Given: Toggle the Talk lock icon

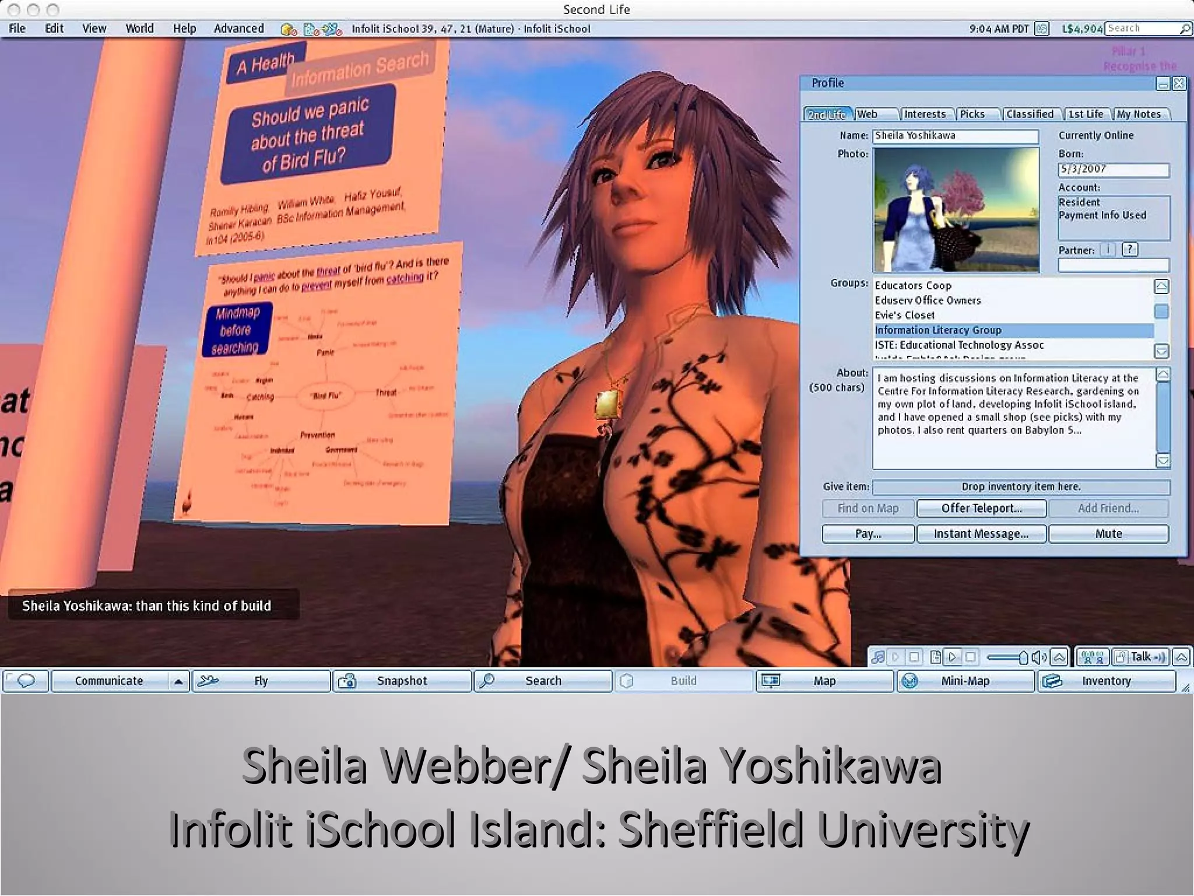Looking at the screenshot, I should pyautogui.click(x=1120, y=657).
